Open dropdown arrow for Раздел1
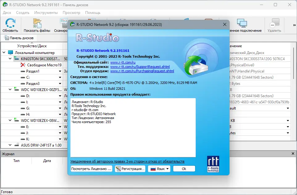Image resolution: width=297 pixels, height=195 pixels. click(x=60, y=71)
